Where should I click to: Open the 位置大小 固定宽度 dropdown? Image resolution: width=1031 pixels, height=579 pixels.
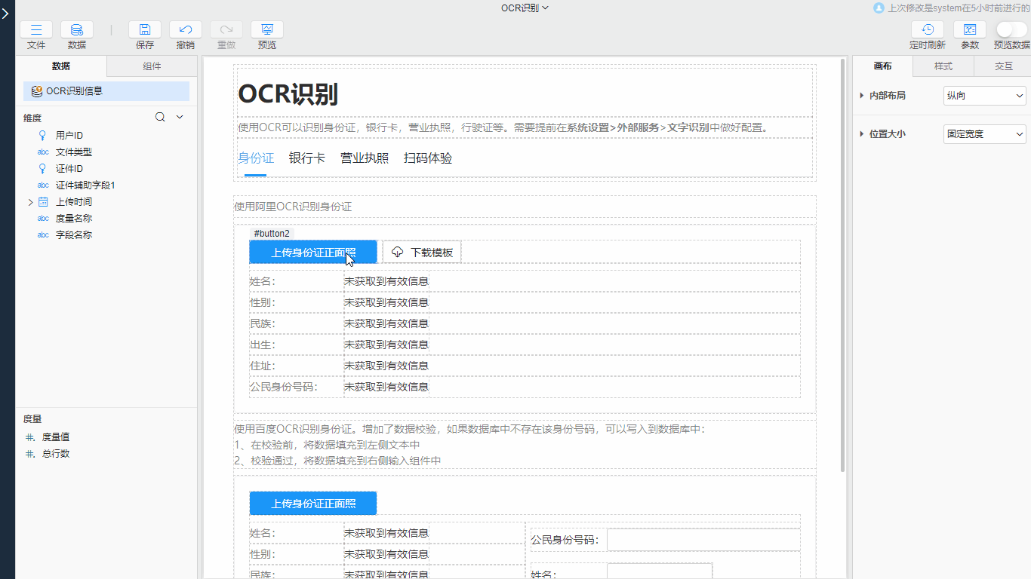click(985, 134)
